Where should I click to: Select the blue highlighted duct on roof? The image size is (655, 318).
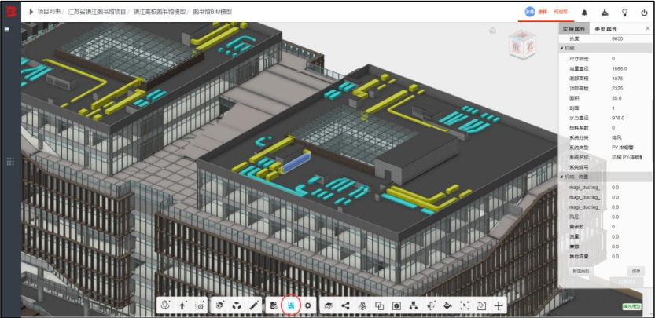click(x=296, y=163)
